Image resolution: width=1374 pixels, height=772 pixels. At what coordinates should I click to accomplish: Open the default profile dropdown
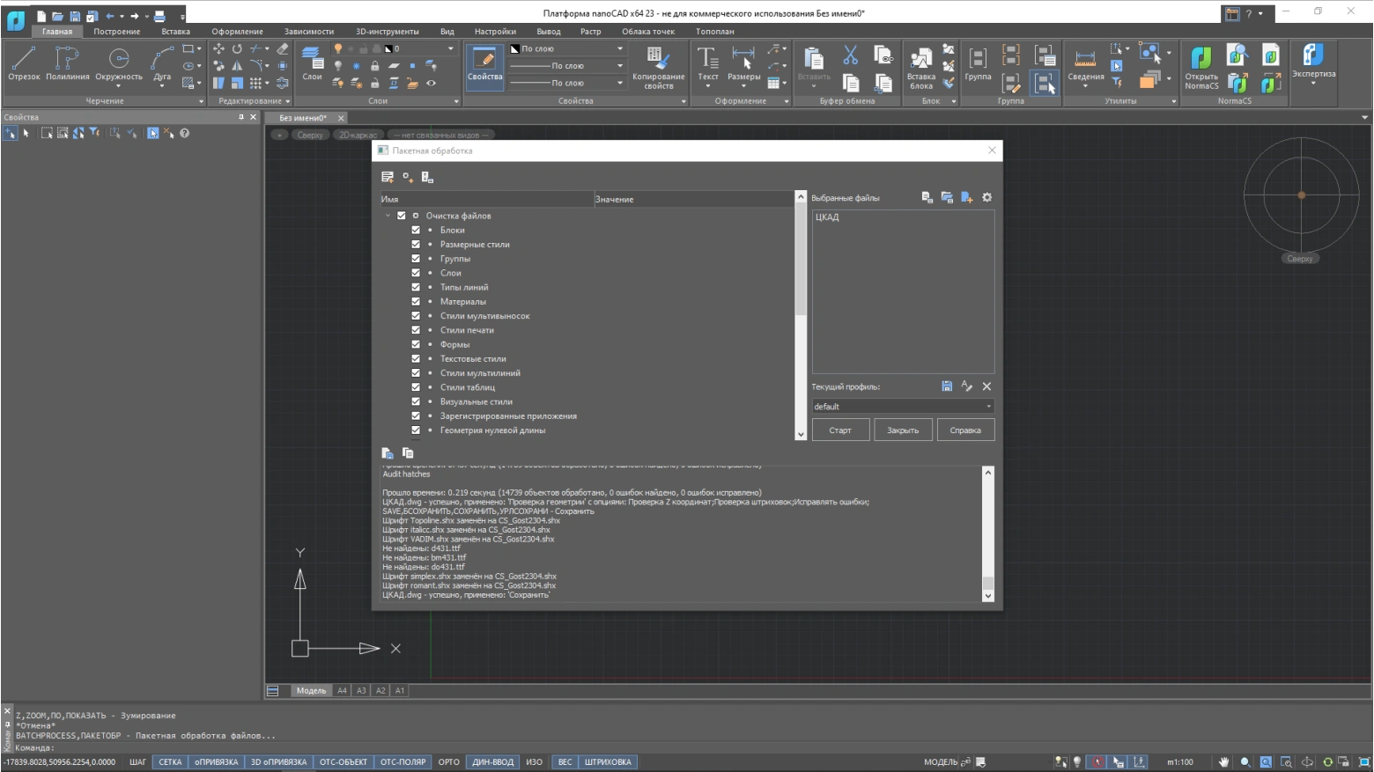(903, 407)
